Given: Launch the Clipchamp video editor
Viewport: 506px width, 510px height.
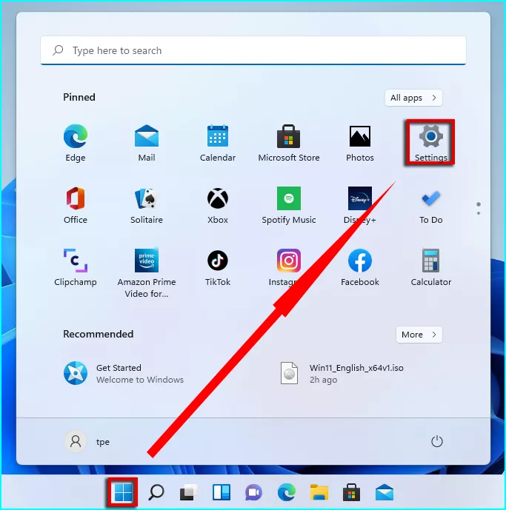Looking at the screenshot, I should tap(76, 267).
